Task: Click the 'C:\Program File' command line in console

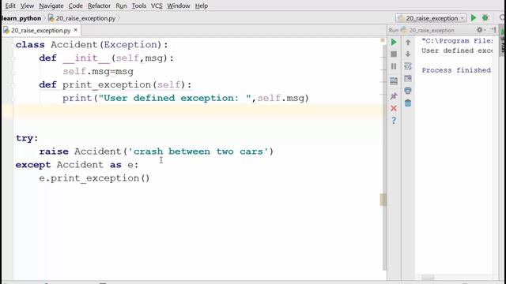Action: pos(457,41)
